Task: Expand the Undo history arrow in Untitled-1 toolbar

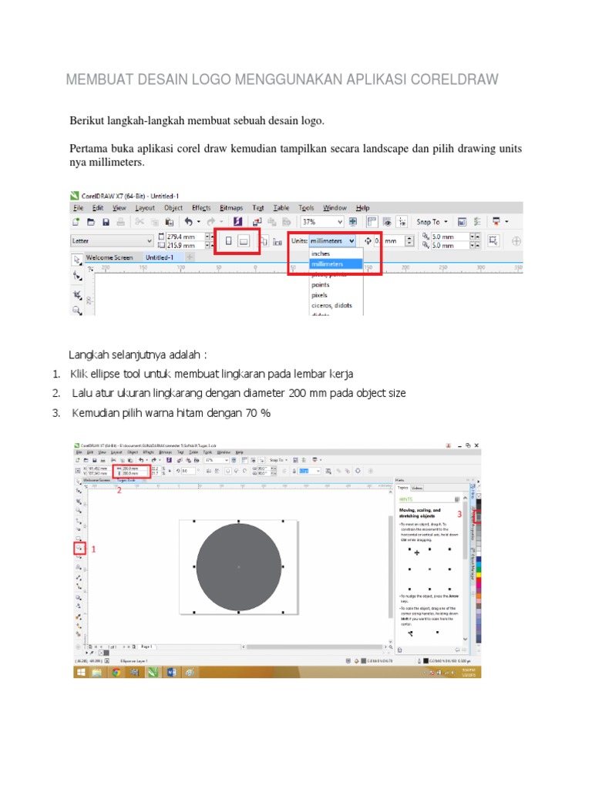Action: pyautogui.click(x=199, y=222)
